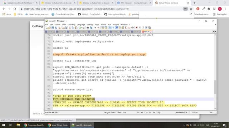Click the Replace icon next to Find
Screen dimensions: 229x128
[x=91, y=28]
